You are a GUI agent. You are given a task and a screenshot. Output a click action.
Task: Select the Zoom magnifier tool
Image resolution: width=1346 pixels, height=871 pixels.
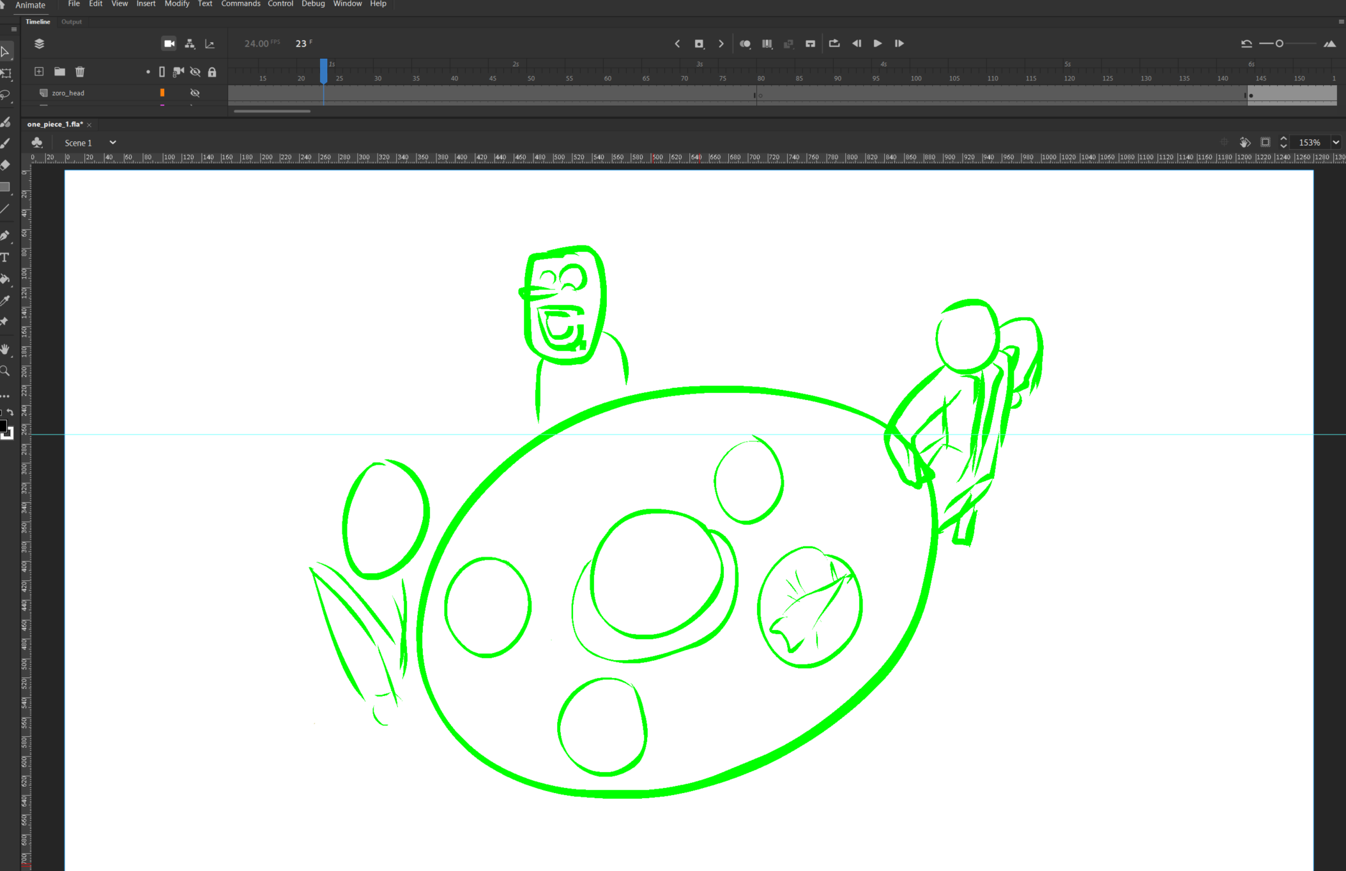5,371
